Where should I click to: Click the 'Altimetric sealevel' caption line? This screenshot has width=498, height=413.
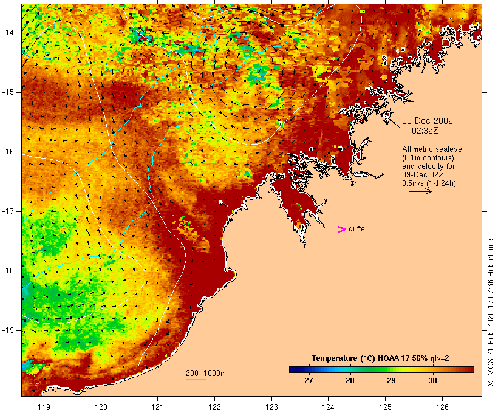(433, 149)
